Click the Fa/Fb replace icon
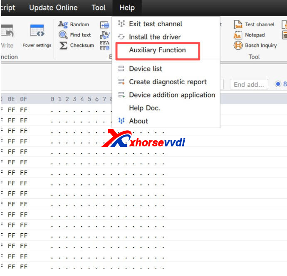 (x=105, y=35)
